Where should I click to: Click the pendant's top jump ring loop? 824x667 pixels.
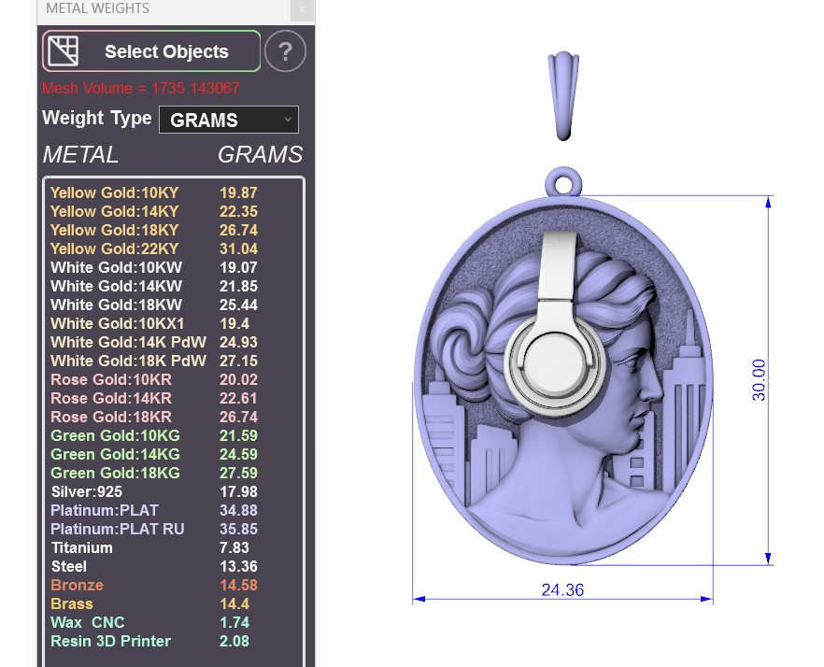(562, 182)
